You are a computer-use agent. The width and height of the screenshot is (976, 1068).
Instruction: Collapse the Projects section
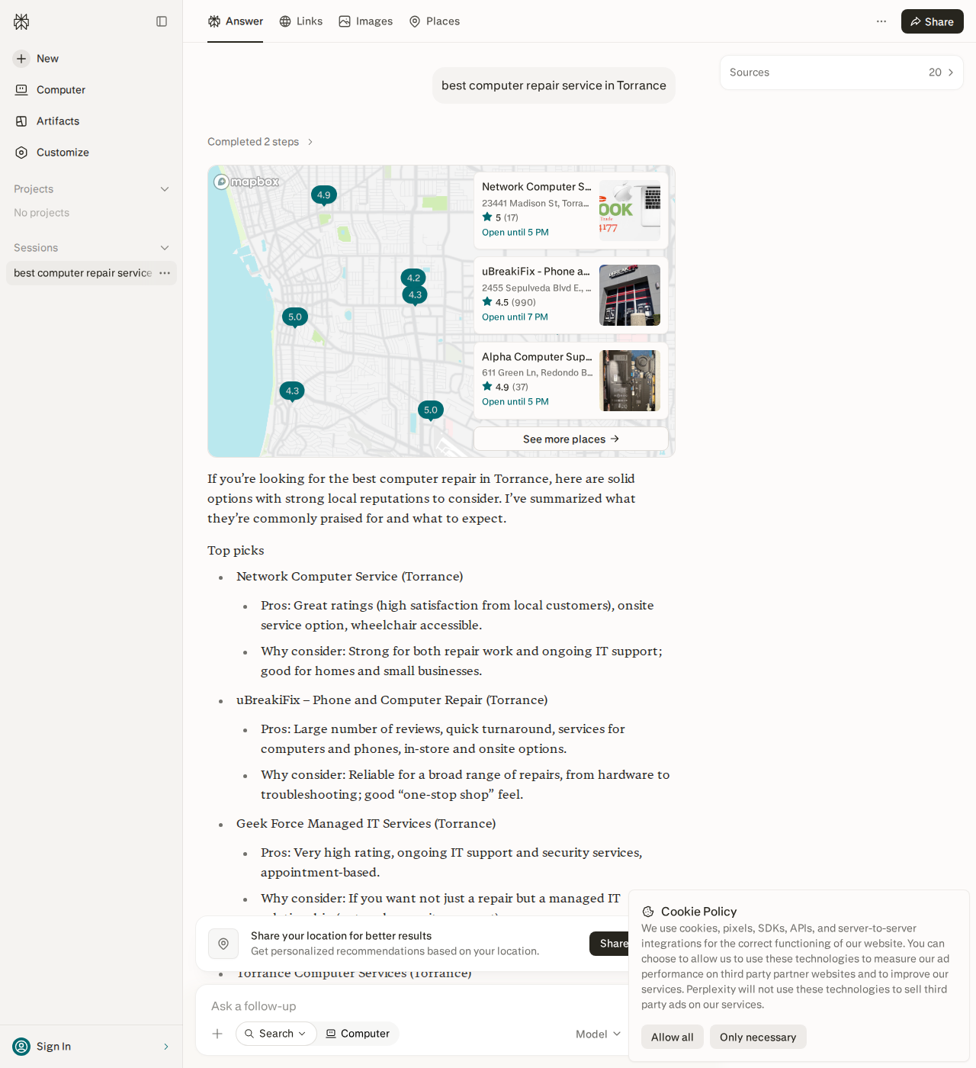(165, 189)
